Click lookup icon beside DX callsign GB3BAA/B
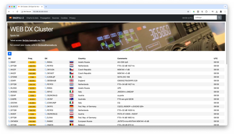Image resolution: width=234 pixels, height=134 pixels. pos(46,81)
